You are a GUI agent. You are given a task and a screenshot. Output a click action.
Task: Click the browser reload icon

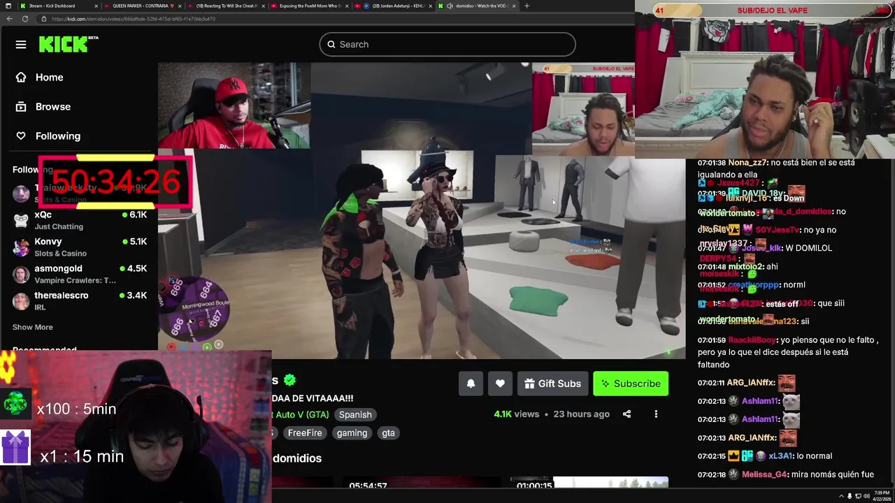click(25, 19)
